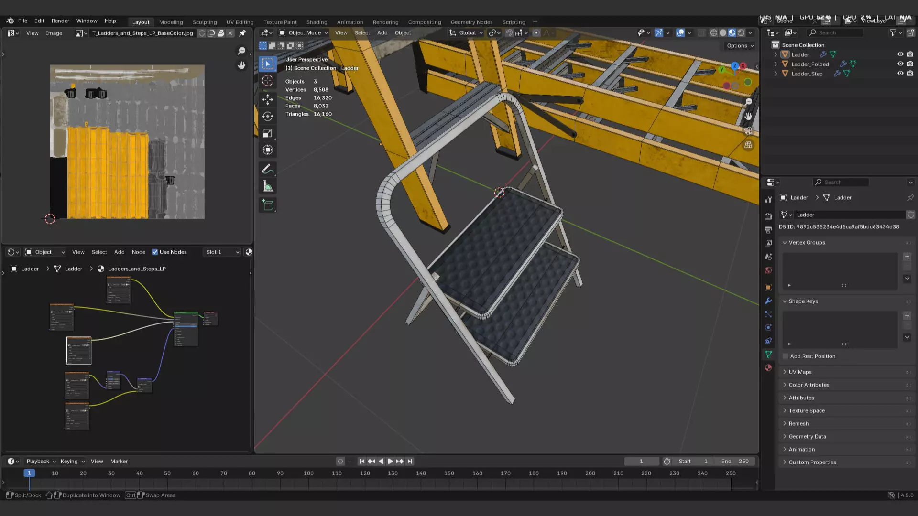Screen dimensions: 918x516
Task: Select the Measure tool
Action: click(x=268, y=187)
